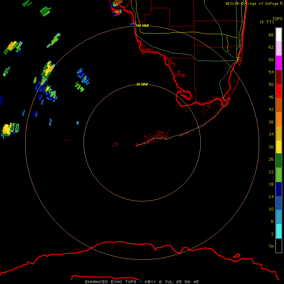
Task: Click the "62" legend value
Action: click(x=271, y=47)
